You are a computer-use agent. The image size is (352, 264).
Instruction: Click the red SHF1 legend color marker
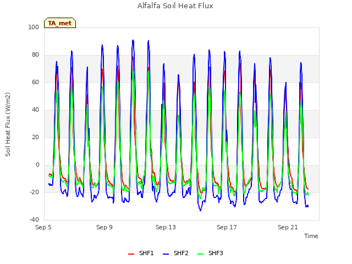coord(131,254)
